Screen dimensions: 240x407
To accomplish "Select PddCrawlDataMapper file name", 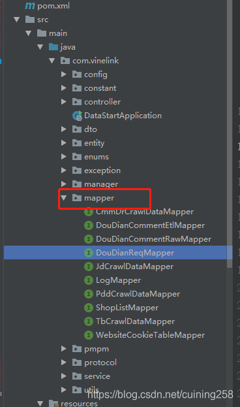I will coord(138,294).
